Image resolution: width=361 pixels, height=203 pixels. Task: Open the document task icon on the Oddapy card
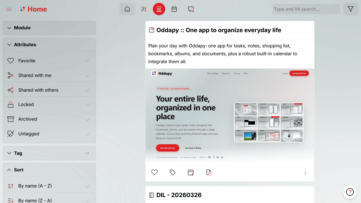pyautogui.click(x=208, y=172)
